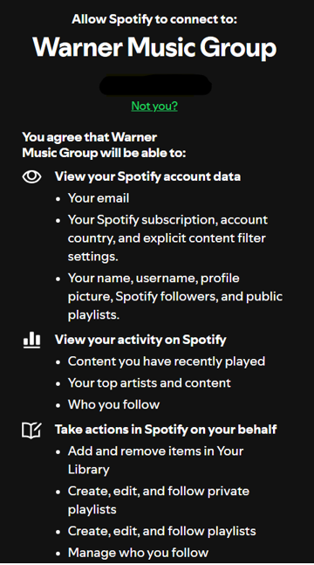Click 'Add and remove items in Your Library'
The height and width of the screenshot is (565, 314).
(155, 460)
